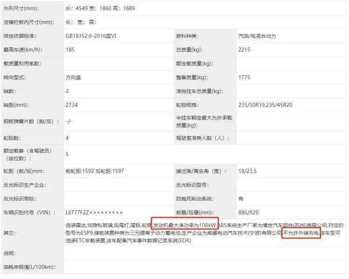Select the 防抱死制动系统 value 有
Image resolution: width=349 pixels, height=279 pixels.
click(x=241, y=199)
